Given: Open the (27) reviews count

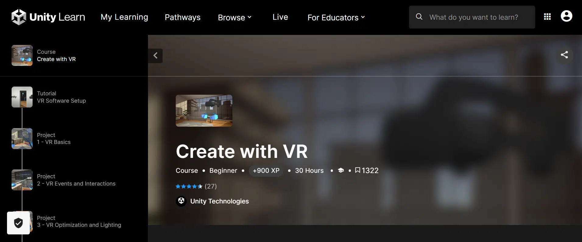Looking at the screenshot, I should tap(211, 186).
